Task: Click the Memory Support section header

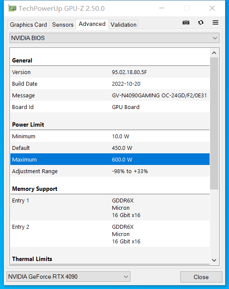Action: click(34, 189)
